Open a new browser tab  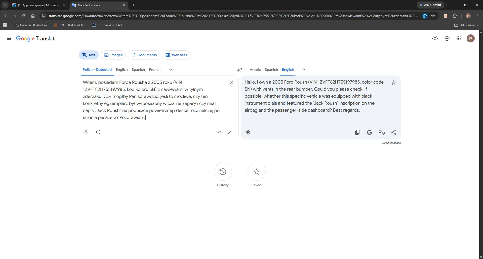pos(133,5)
